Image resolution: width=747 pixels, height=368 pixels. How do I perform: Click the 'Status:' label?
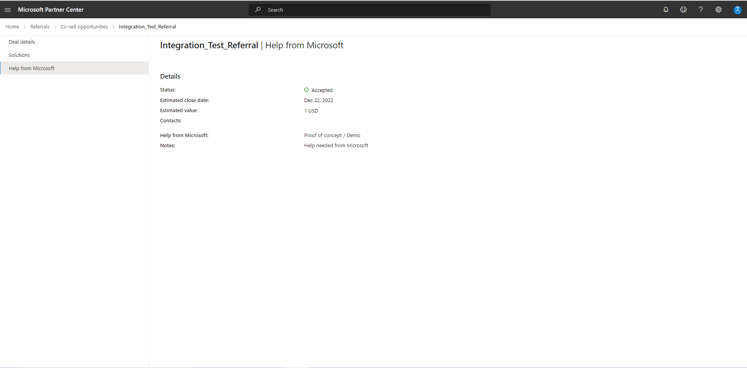pyautogui.click(x=168, y=90)
